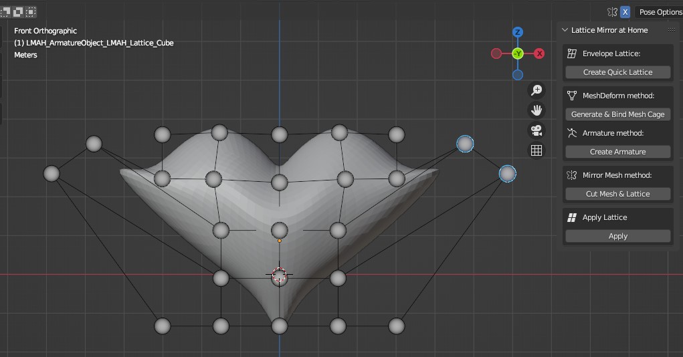Click the 'Armature method:' label
This screenshot has width=683, height=357.
tap(613, 133)
